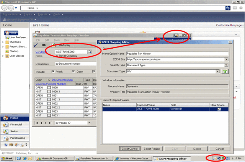The width and height of the screenshot is (245, 162).
Task: Switch to Invoices Internet Explorer taskbar window
Action: coord(133,159)
